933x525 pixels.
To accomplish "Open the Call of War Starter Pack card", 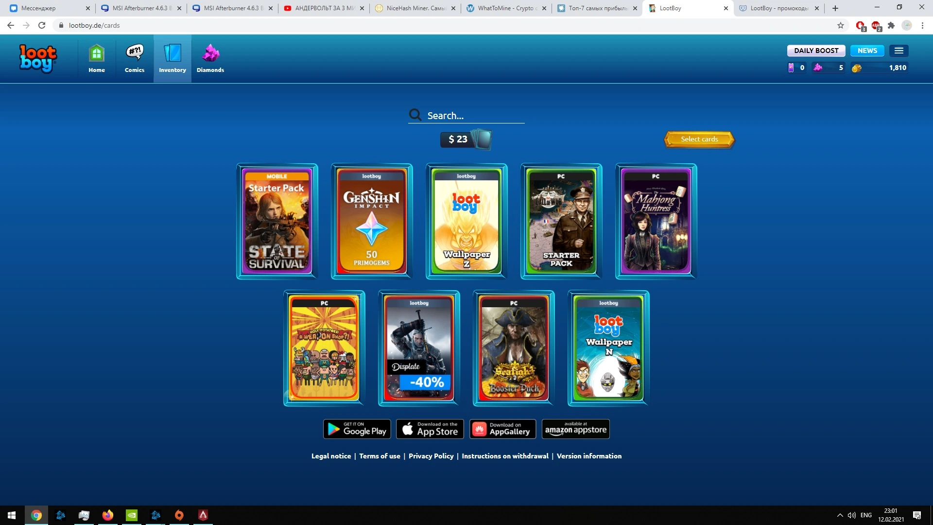I will pos(561,222).
